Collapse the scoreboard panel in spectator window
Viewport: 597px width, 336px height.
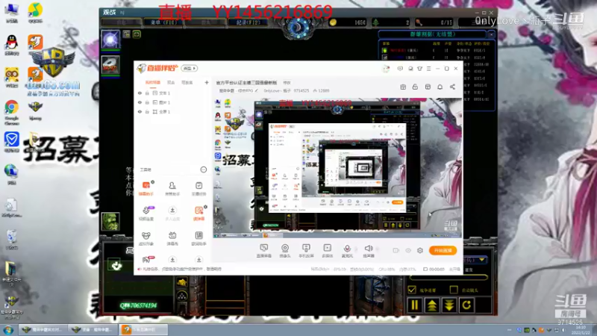491,34
